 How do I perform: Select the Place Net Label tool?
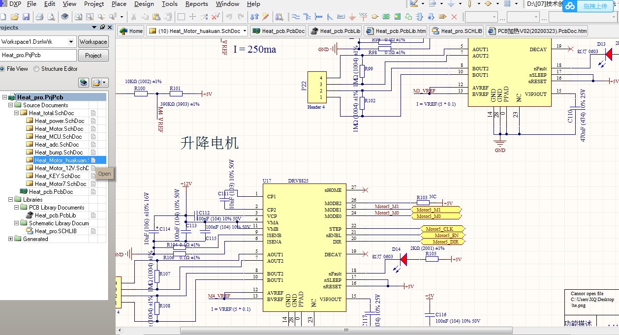tap(340, 17)
